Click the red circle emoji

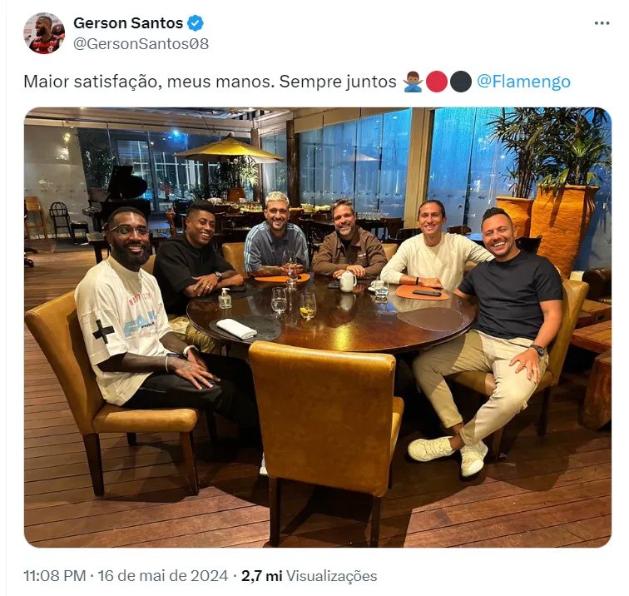[x=437, y=82]
